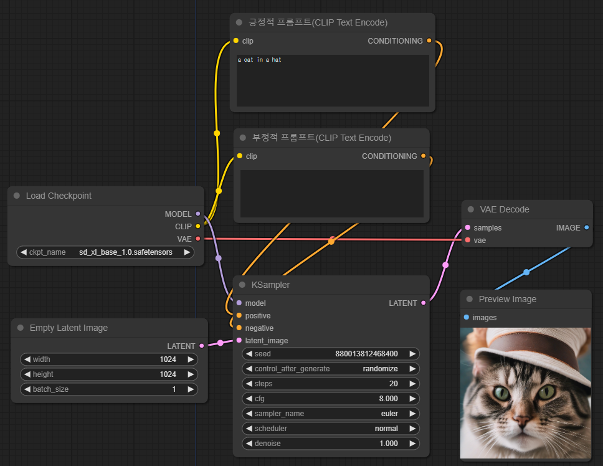Click the positive prompt text 'a cat in a hat'

click(x=259, y=60)
